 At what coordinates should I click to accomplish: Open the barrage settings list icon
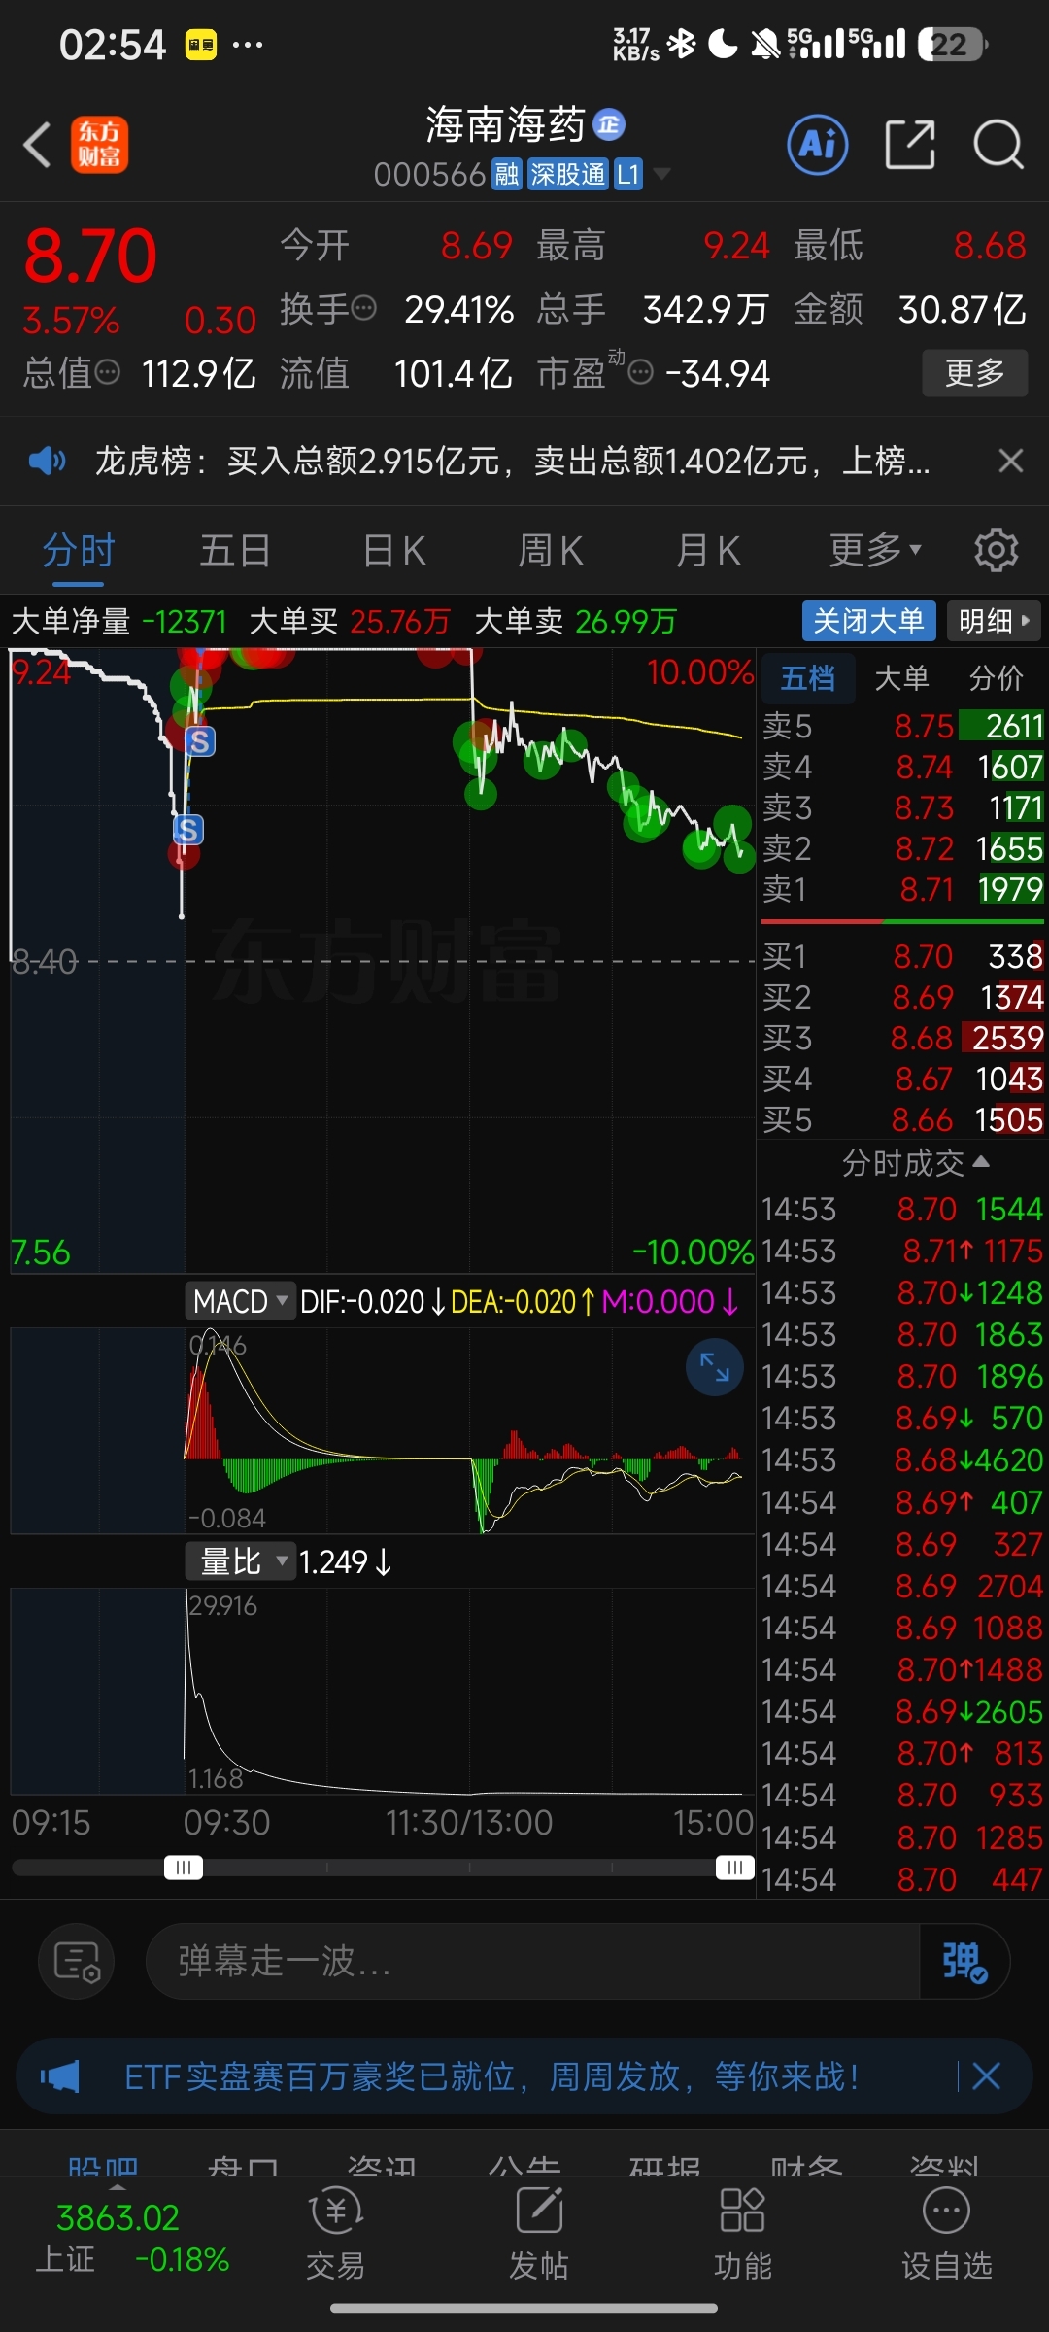point(77,1961)
